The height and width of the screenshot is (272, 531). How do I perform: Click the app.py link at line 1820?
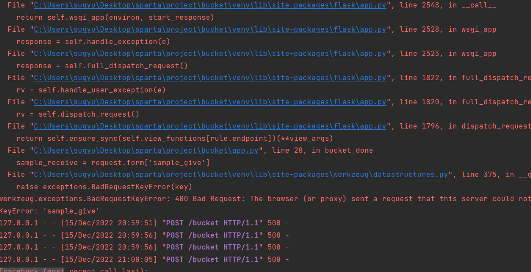pos(210,102)
